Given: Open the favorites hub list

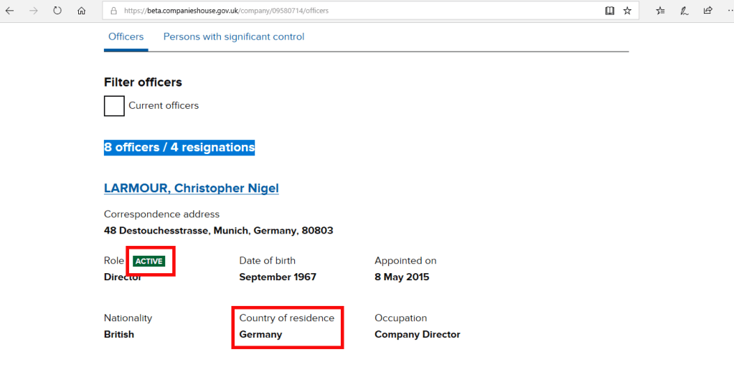Looking at the screenshot, I should click(660, 11).
